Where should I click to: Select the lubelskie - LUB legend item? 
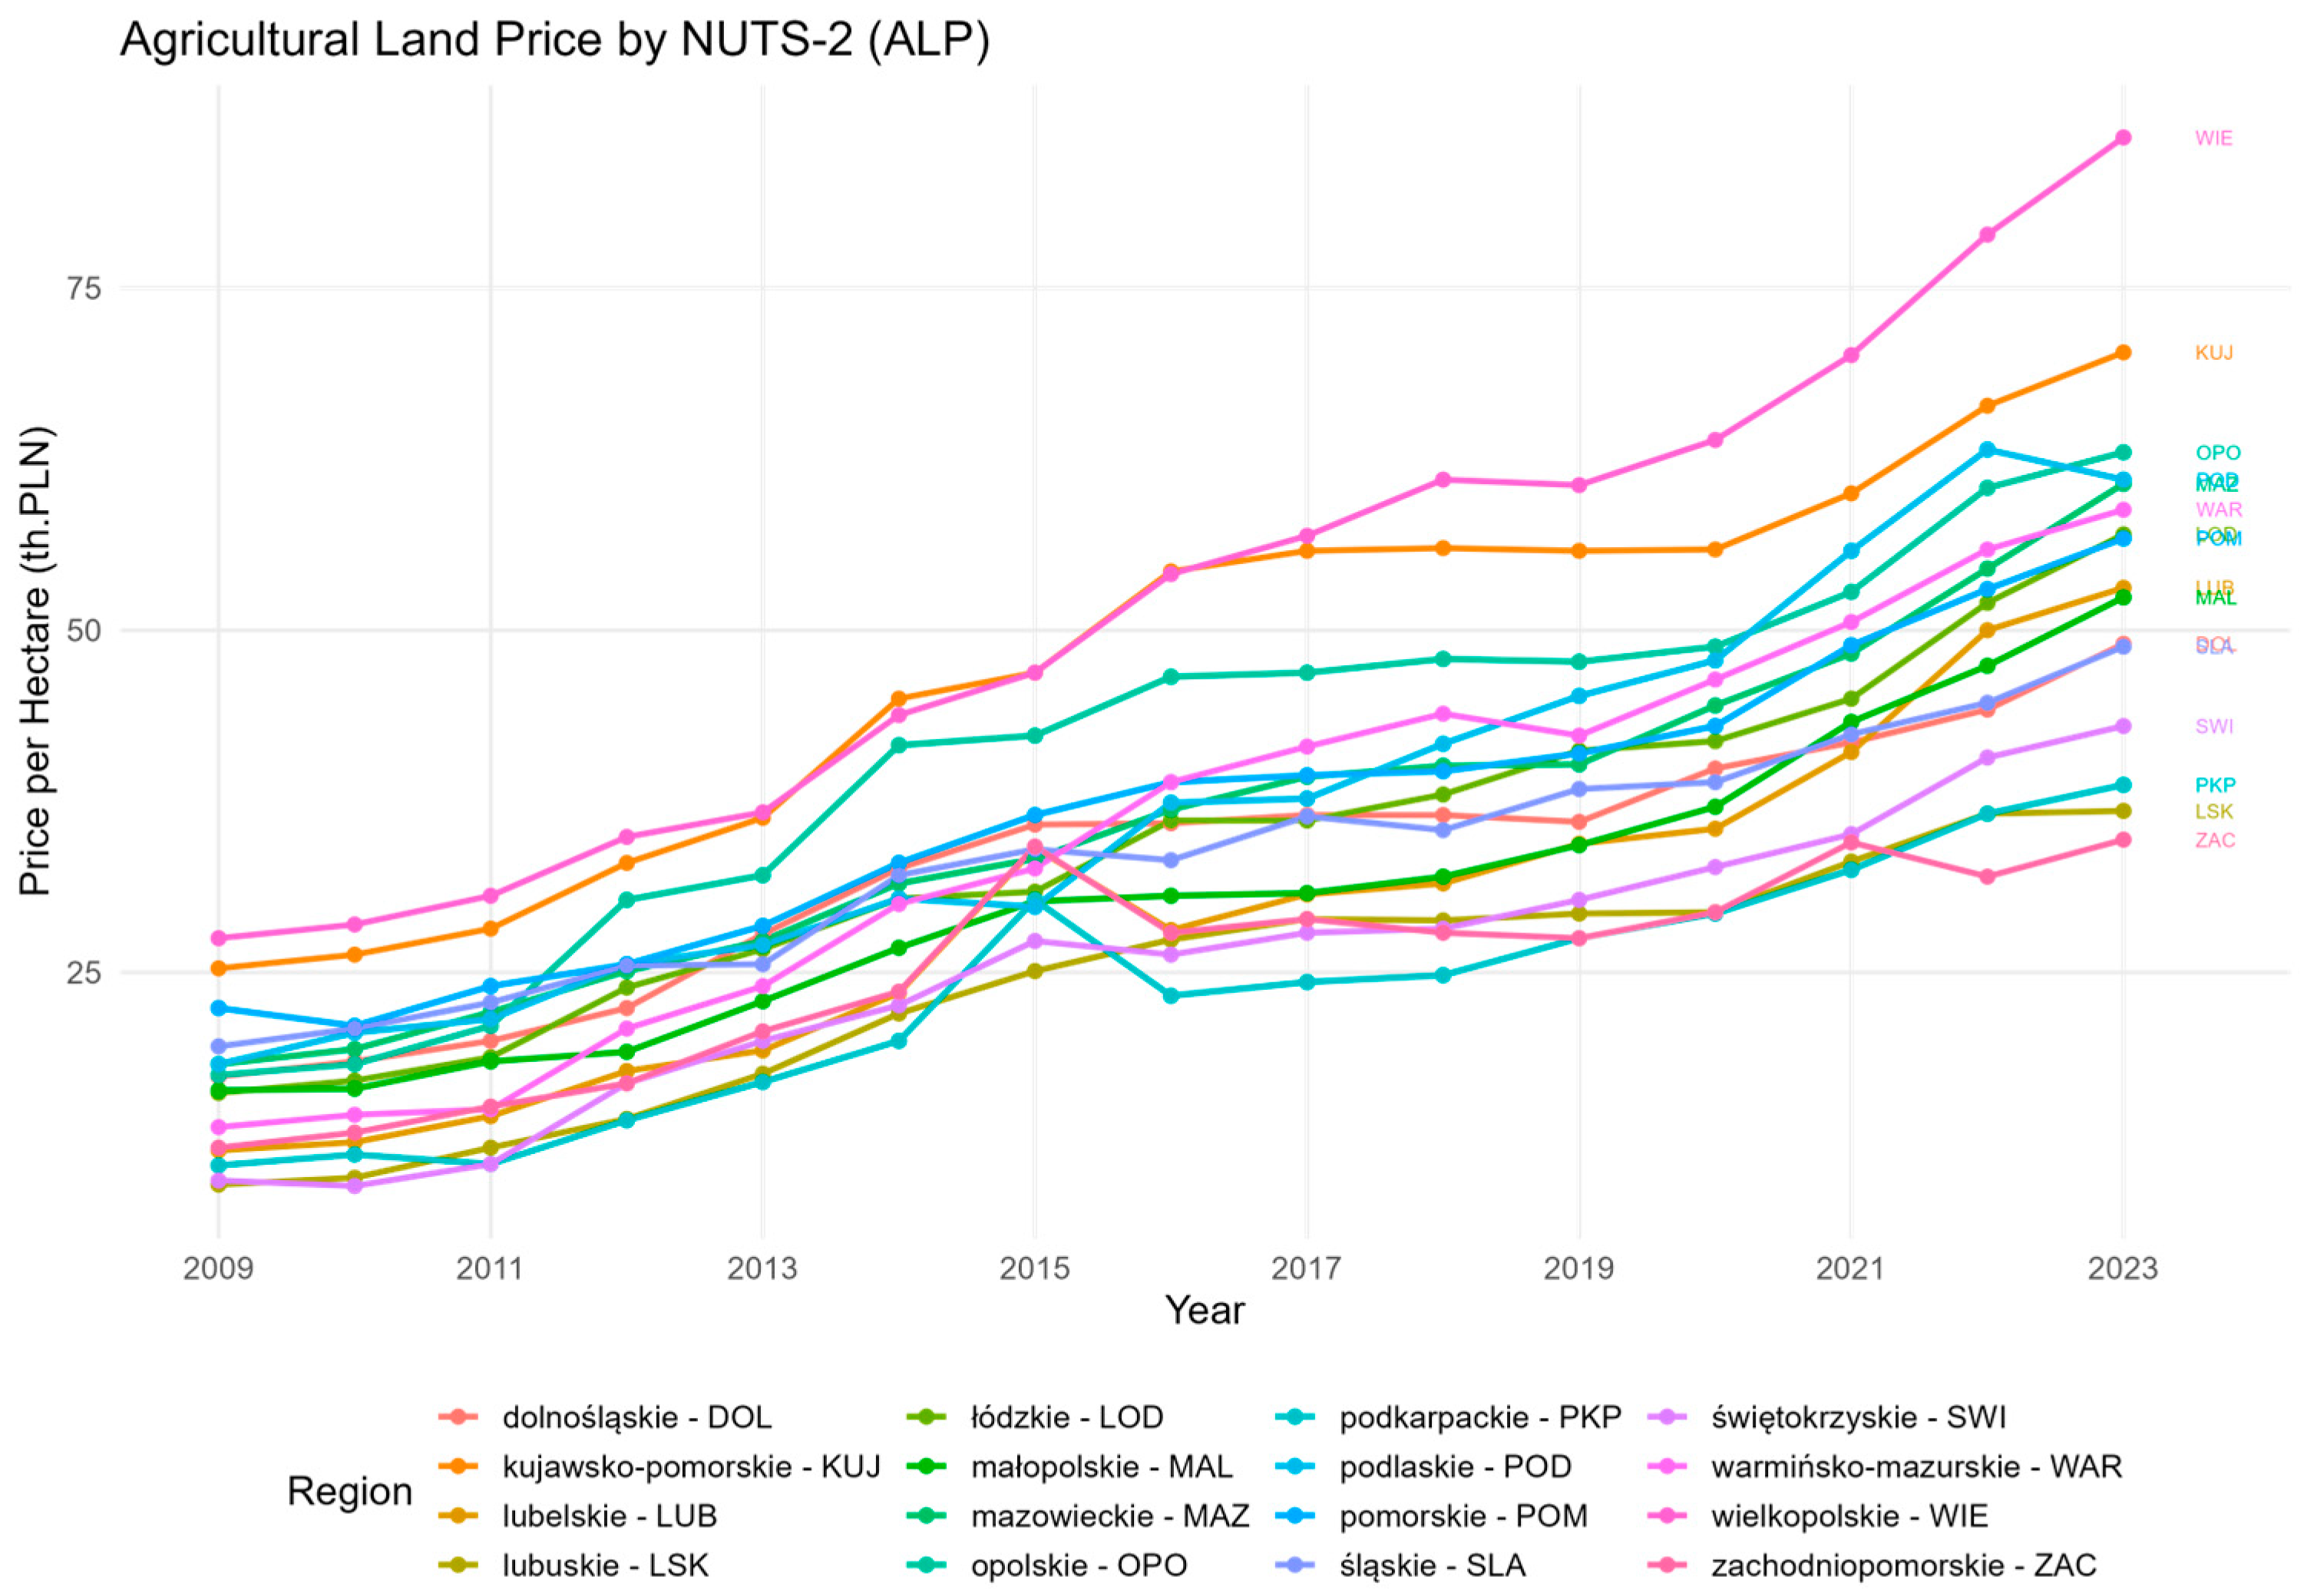[610, 1516]
